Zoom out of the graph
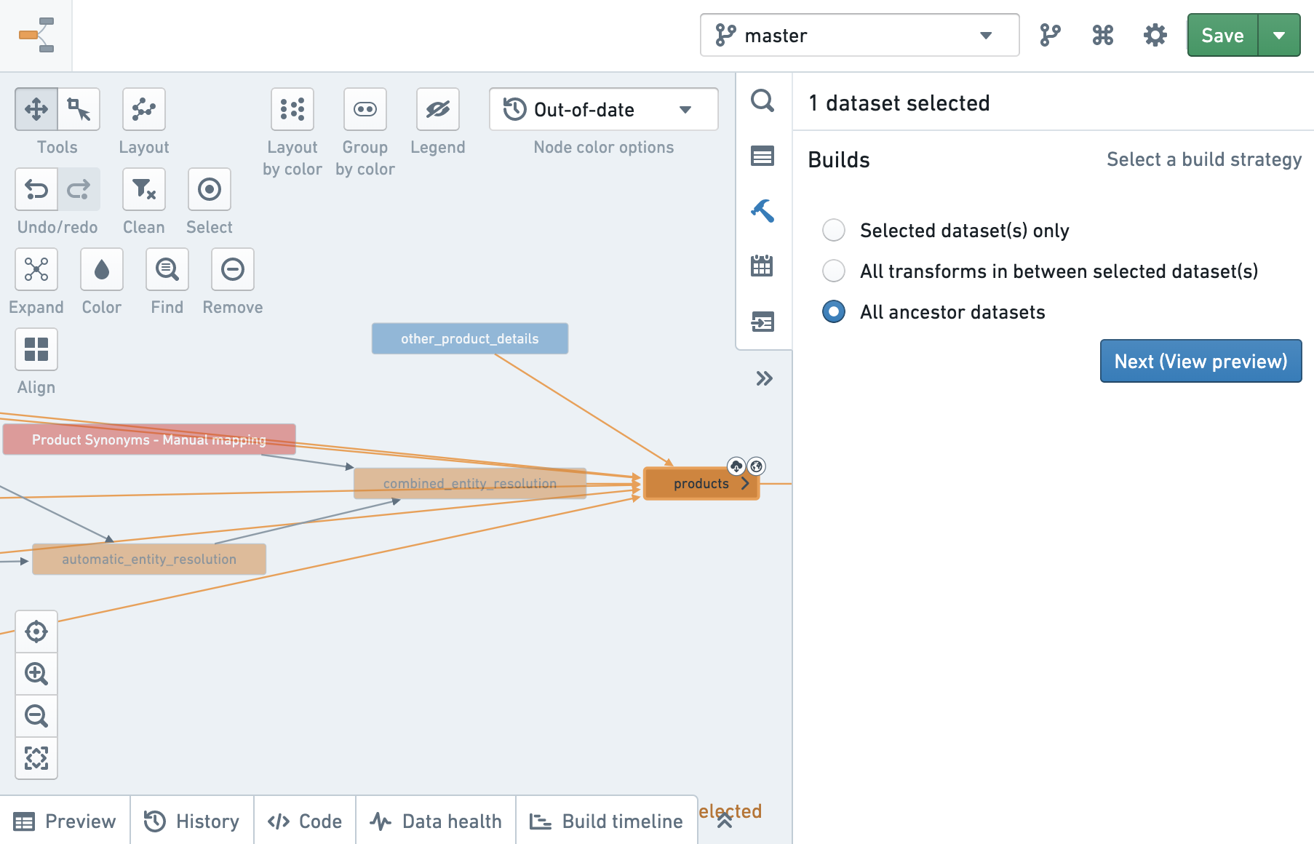The width and height of the screenshot is (1314, 844). tap(36, 716)
